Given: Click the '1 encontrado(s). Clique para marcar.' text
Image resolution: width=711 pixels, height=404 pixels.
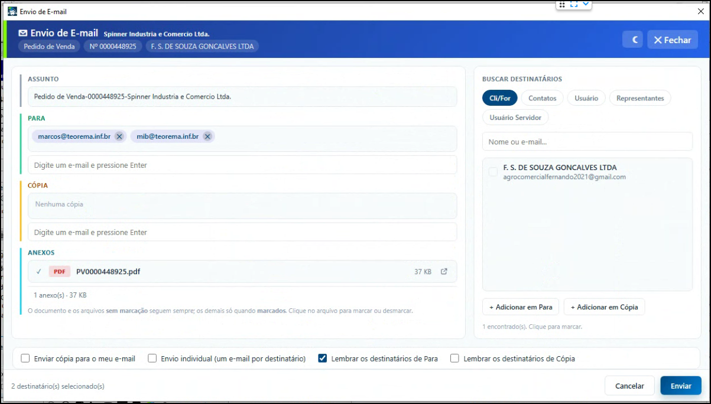Looking at the screenshot, I should click(x=532, y=327).
